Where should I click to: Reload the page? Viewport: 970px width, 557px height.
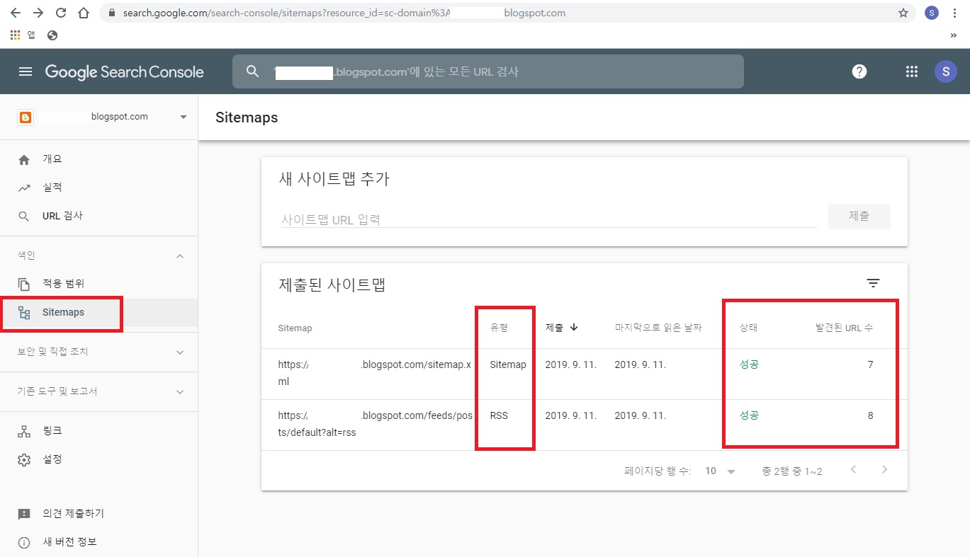point(61,13)
